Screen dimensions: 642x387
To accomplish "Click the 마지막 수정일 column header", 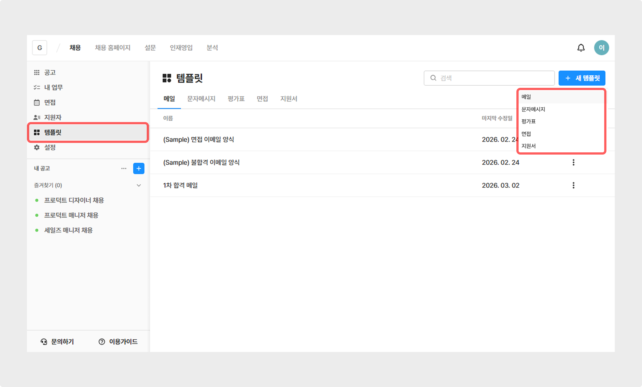I will [497, 118].
